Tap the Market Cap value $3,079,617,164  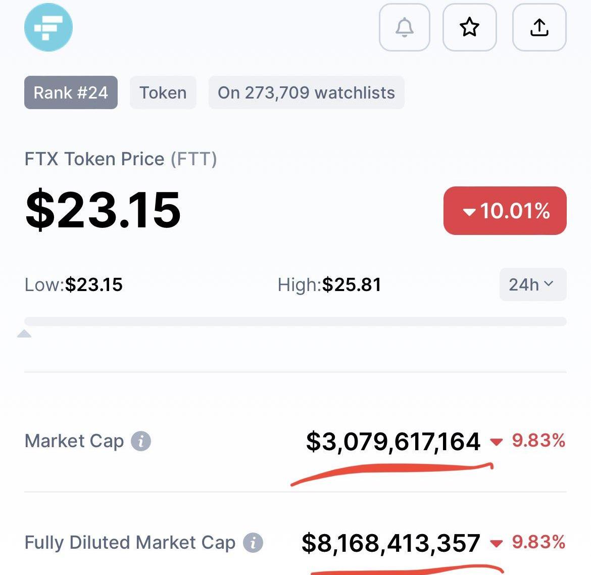(x=393, y=441)
